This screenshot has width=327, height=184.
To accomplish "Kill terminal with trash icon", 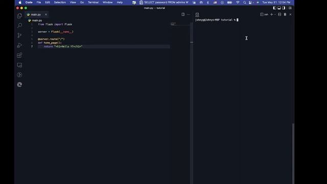I will (x=285, y=14).
